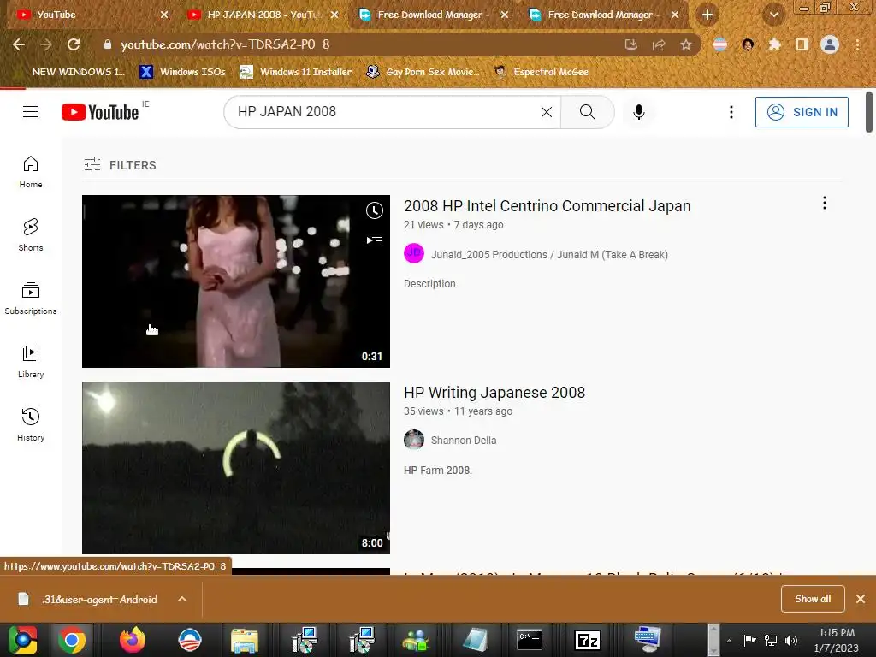Switch to fourth tab Free Download Manager
The height and width of the screenshot is (657, 876).
point(603,15)
